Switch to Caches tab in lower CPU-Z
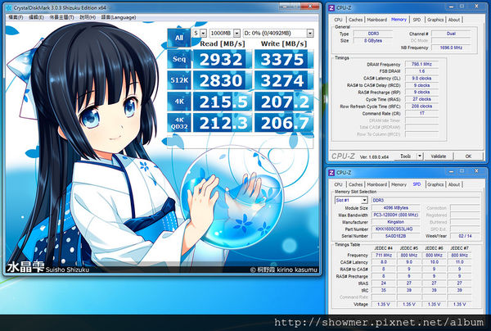Image resolution: width=491 pixels, height=331 pixels. 355,184
